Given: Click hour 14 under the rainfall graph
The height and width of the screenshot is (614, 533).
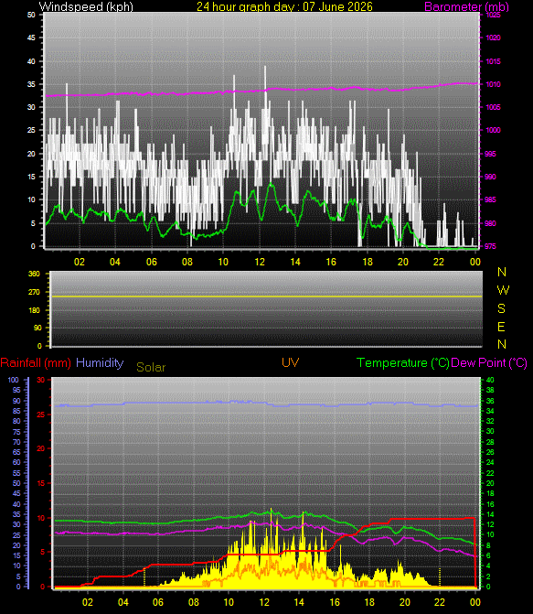Looking at the screenshot, I should pyautogui.click(x=299, y=602).
